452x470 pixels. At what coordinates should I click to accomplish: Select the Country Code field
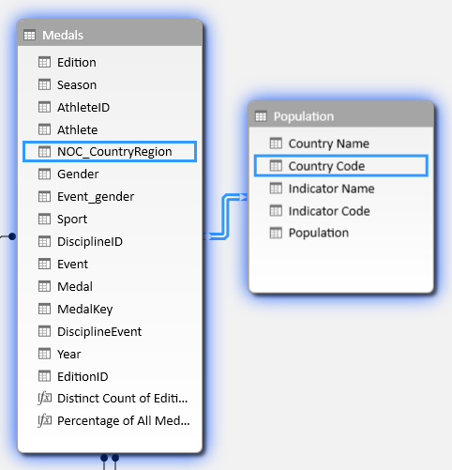point(341,166)
